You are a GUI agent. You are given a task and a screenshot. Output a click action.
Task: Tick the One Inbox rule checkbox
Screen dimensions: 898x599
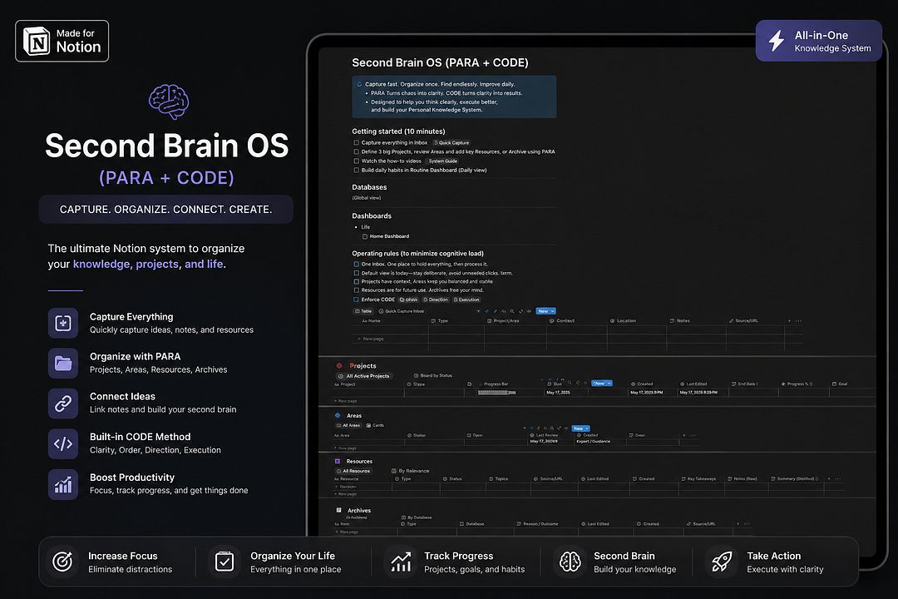(x=356, y=265)
